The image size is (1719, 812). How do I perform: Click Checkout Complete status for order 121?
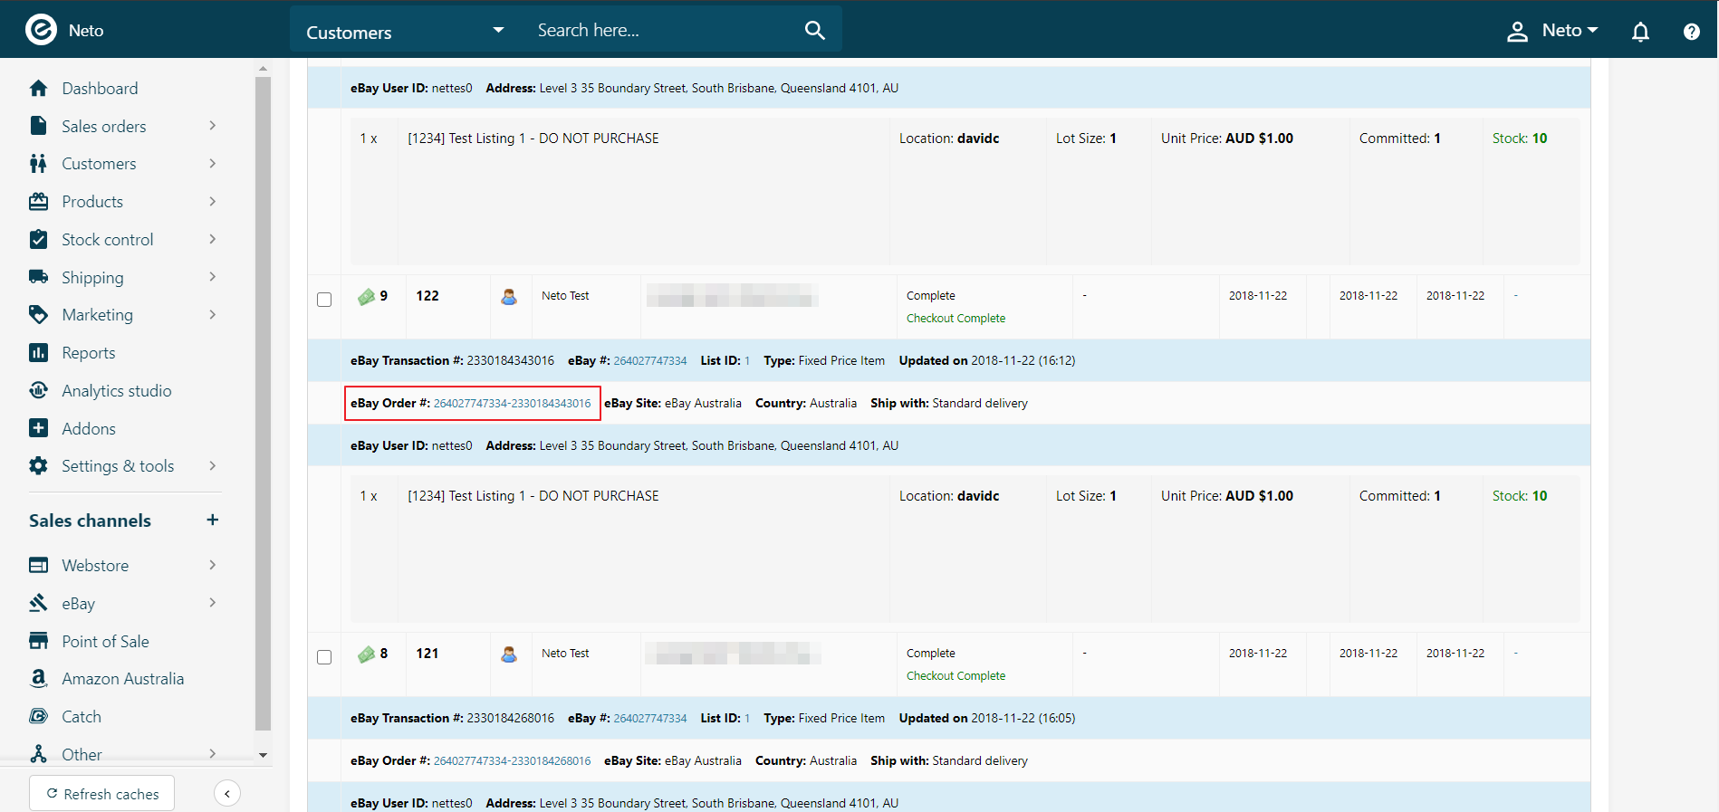click(956, 676)
